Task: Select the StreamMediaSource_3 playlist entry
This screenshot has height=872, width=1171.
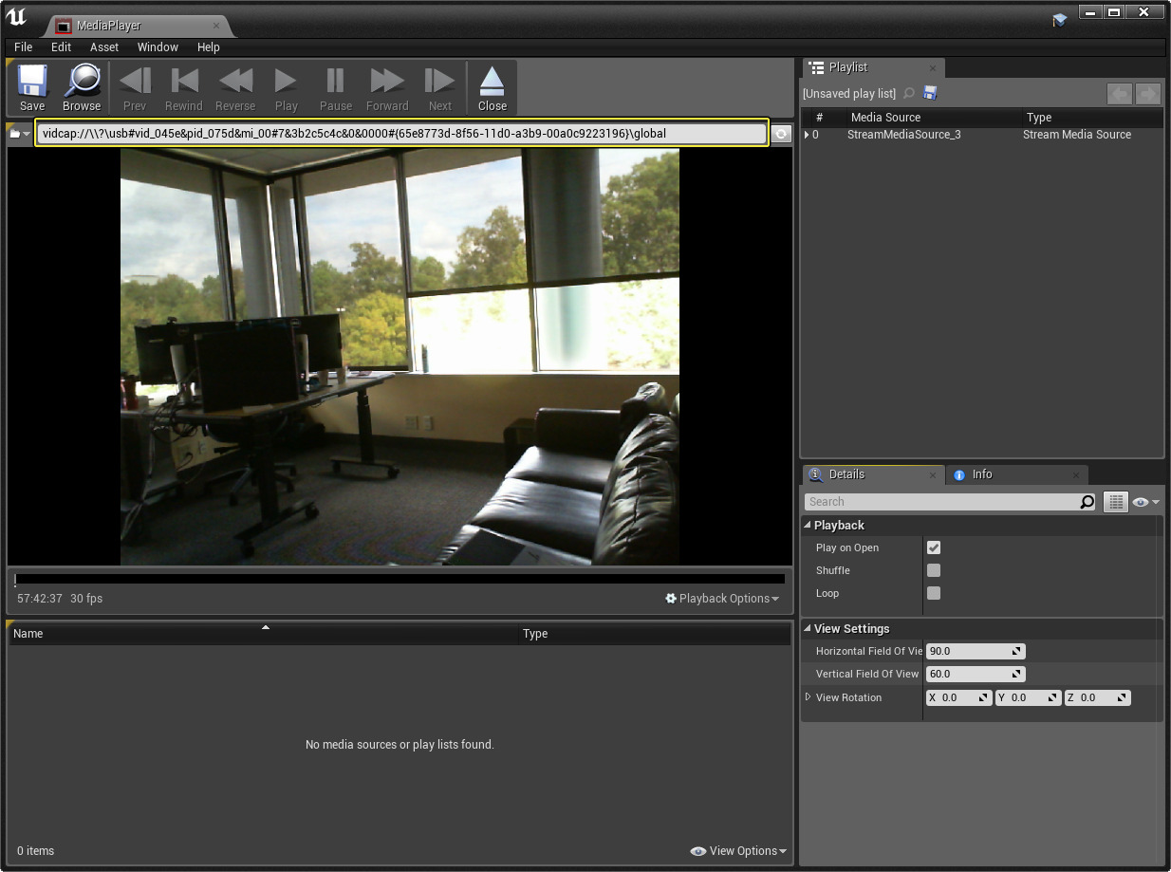Action: point(903,135)
